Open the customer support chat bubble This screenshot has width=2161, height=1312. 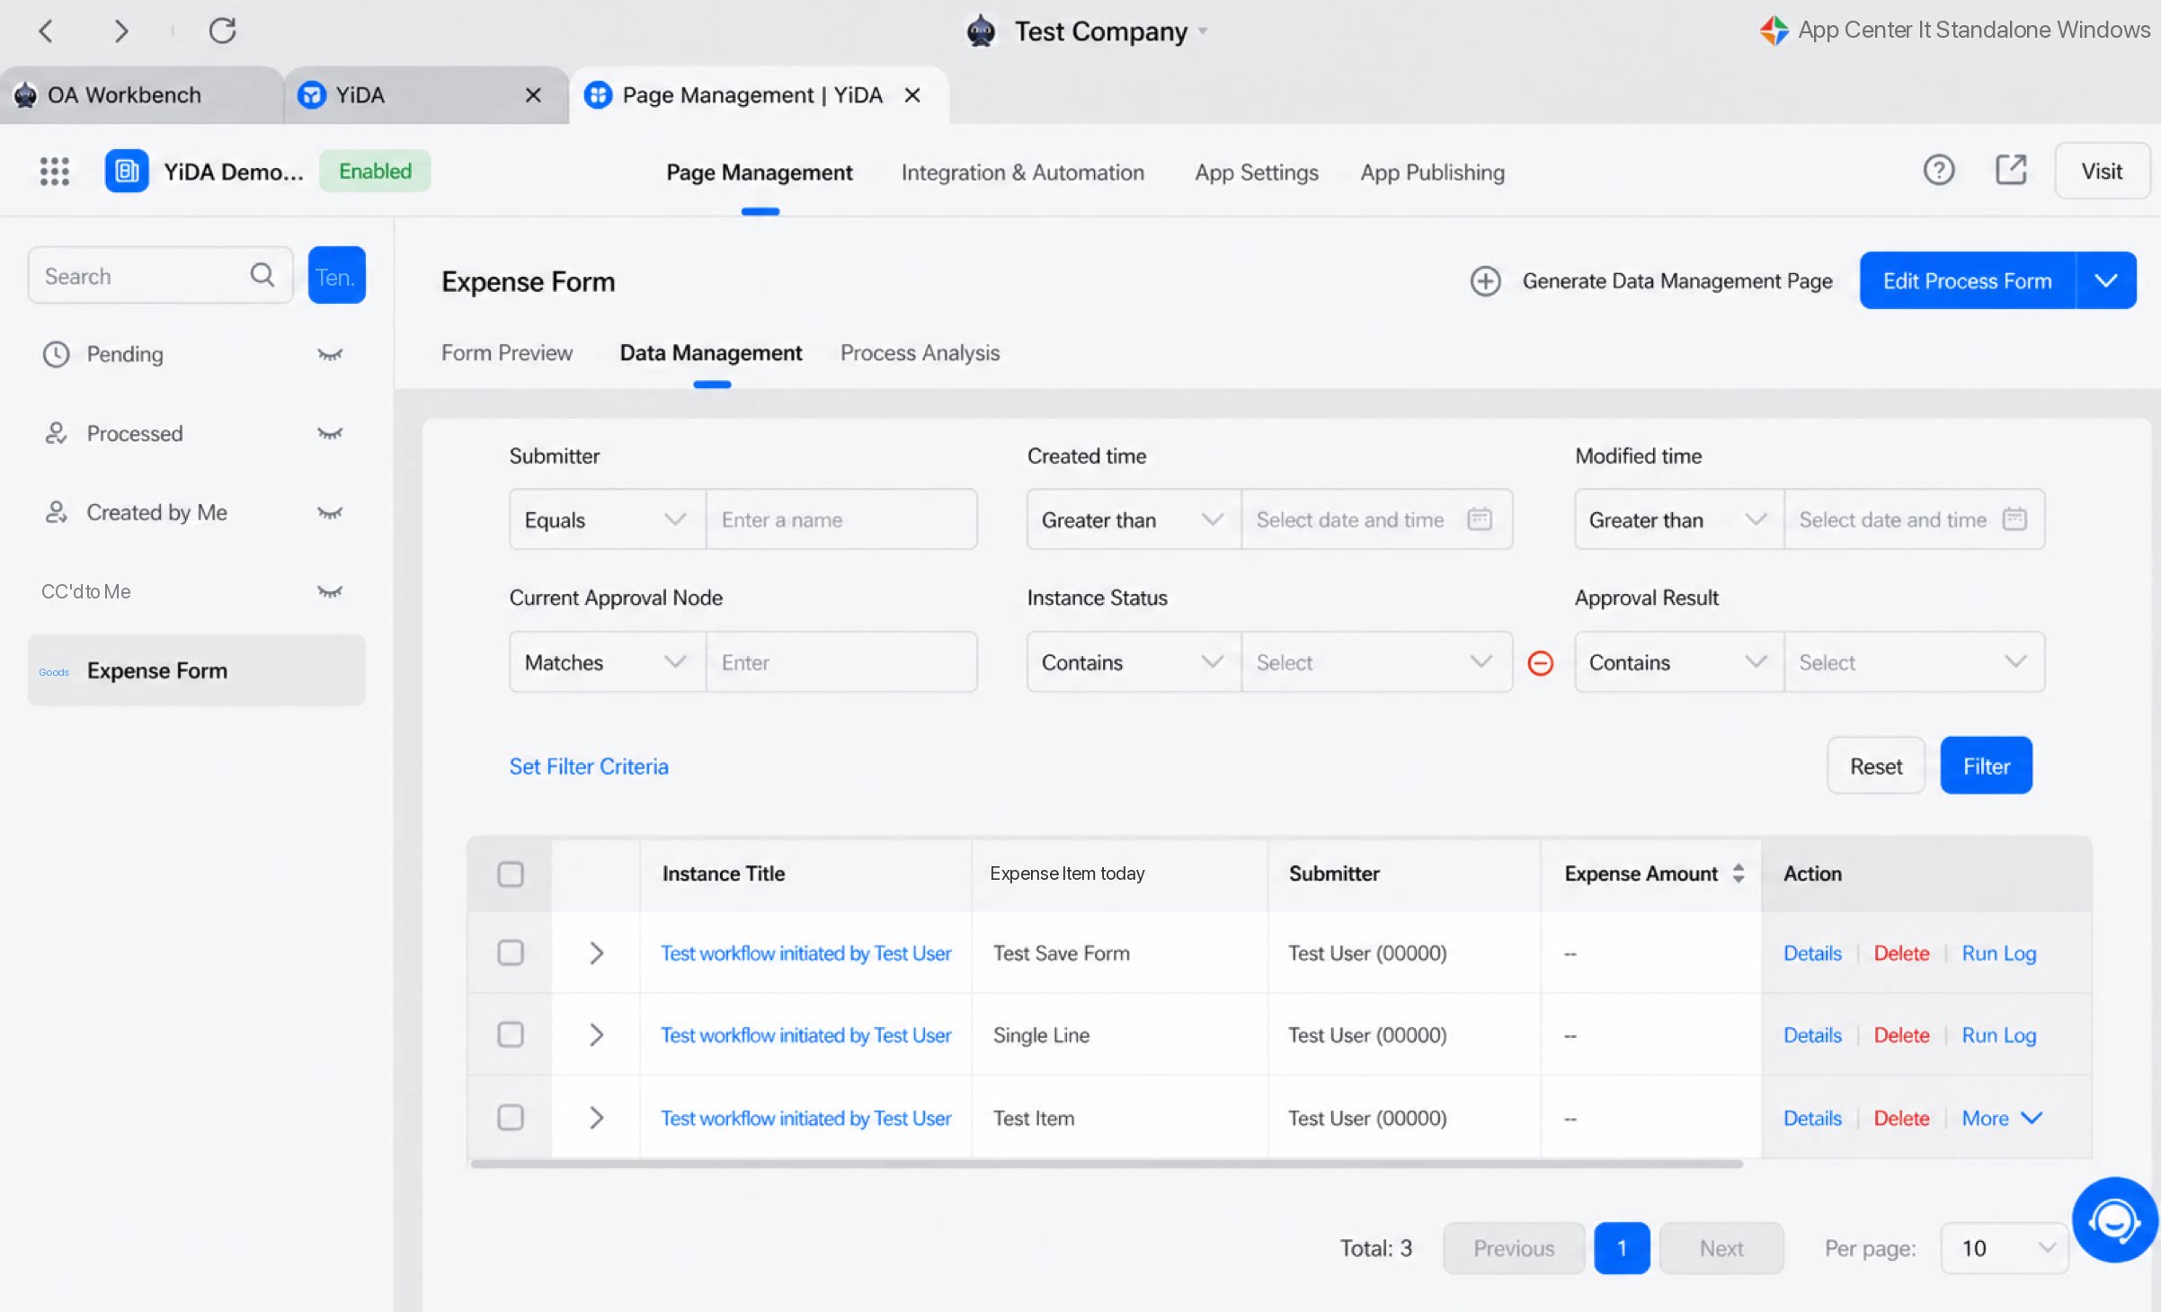pos(2113,1219)
